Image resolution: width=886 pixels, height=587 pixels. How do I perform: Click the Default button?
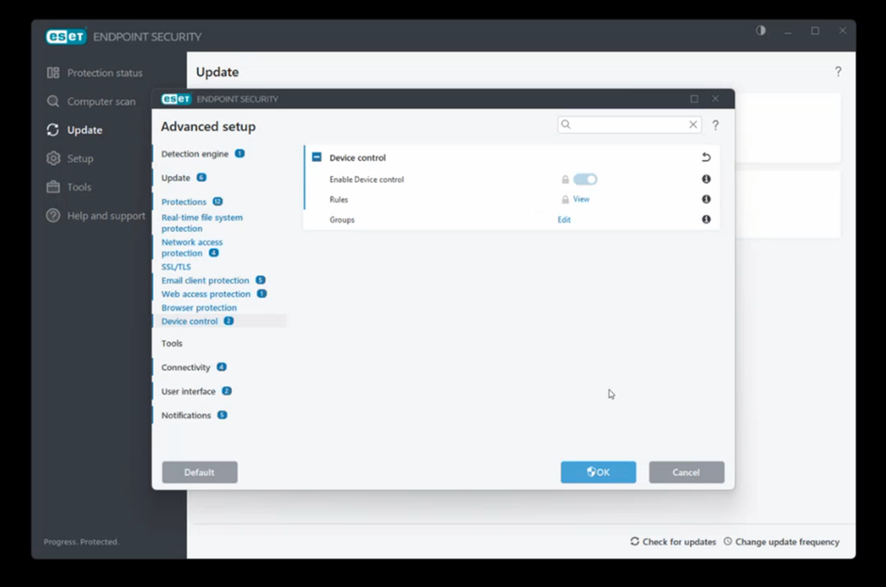coord(200,472)
